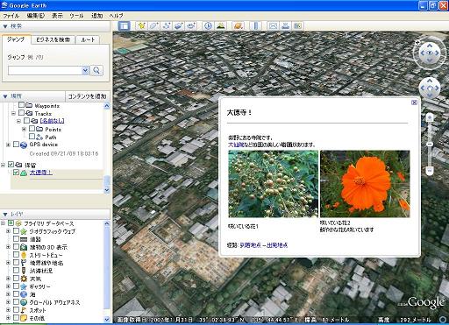Image resolution: width=449 pixels, height=325 pixels.
Task: Open historical imagery clock icon
Action: [208, 26]
